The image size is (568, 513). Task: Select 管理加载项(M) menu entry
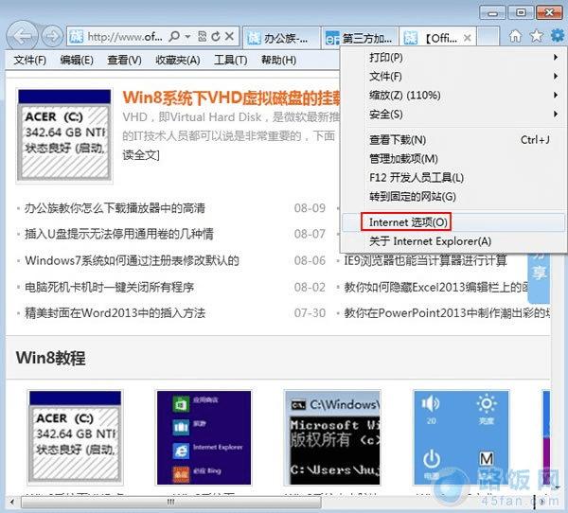[453, 159]
